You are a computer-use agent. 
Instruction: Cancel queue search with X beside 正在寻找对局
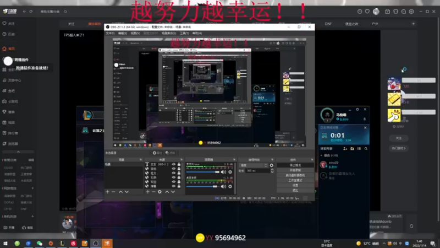coord(365,128)
